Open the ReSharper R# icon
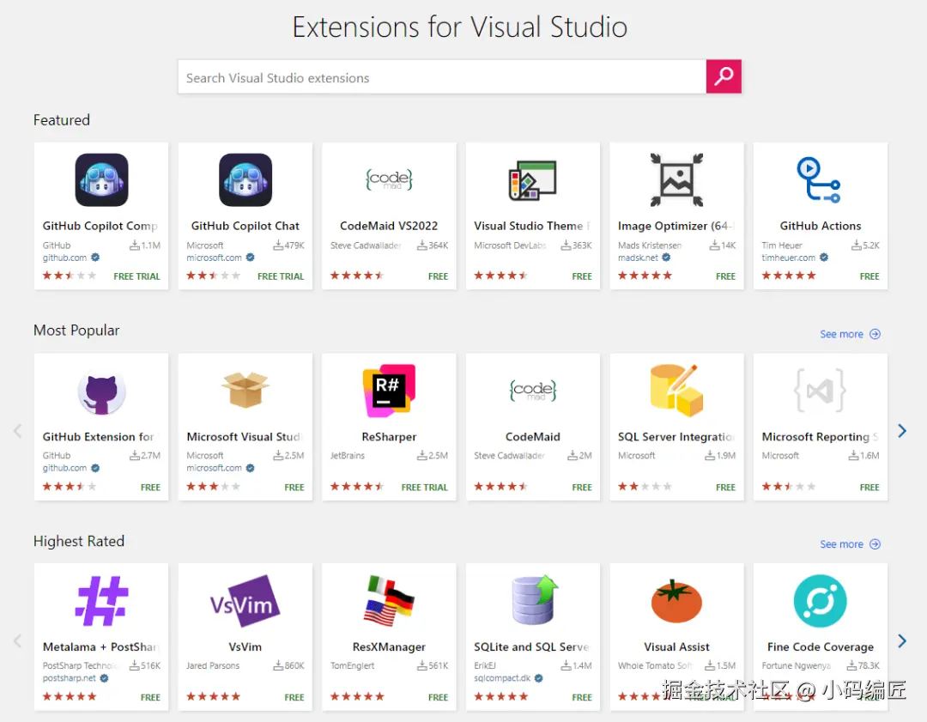The image size is (927, 722). (389, 391)
